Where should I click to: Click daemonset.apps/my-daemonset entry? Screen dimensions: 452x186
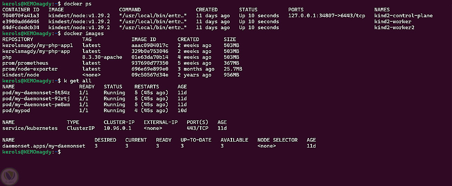coord(44,146)
